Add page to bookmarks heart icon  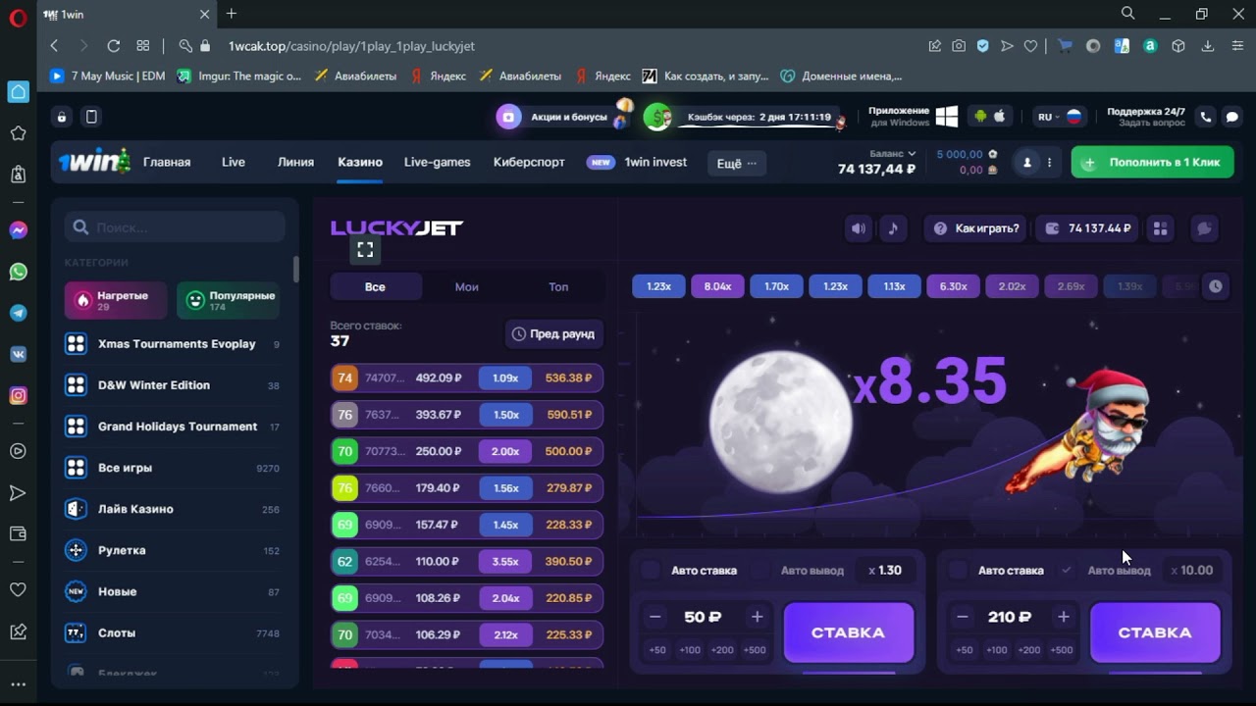pyautogui.click(x=1030, y=46)
